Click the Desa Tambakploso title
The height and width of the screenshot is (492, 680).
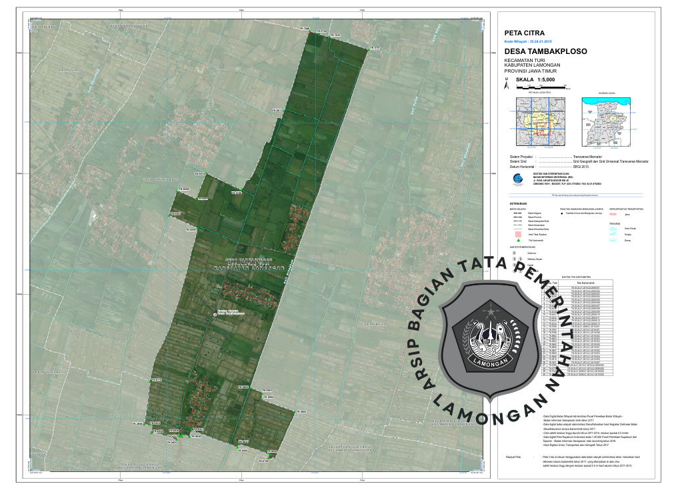(540, 51)
